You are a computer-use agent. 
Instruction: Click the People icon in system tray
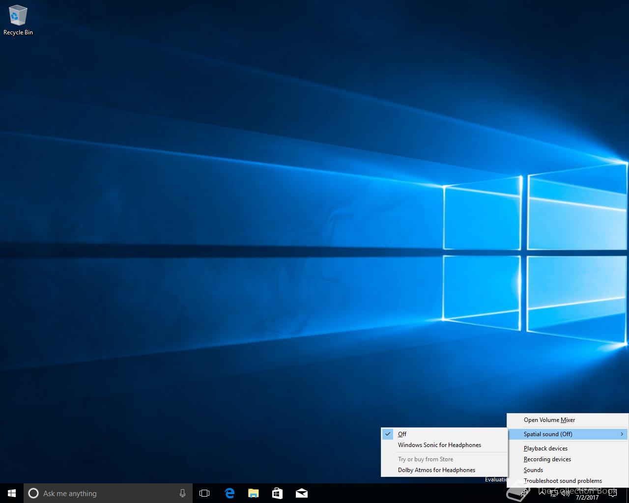click(x=525, y=493)
